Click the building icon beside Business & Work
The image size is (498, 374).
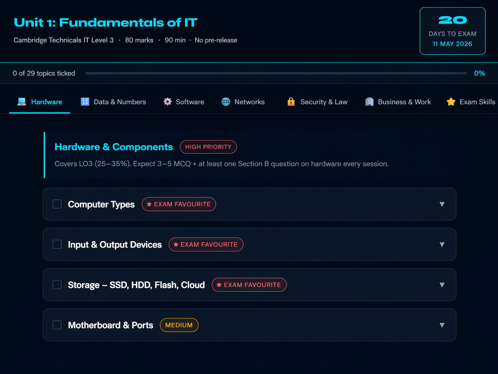(369, 102)
